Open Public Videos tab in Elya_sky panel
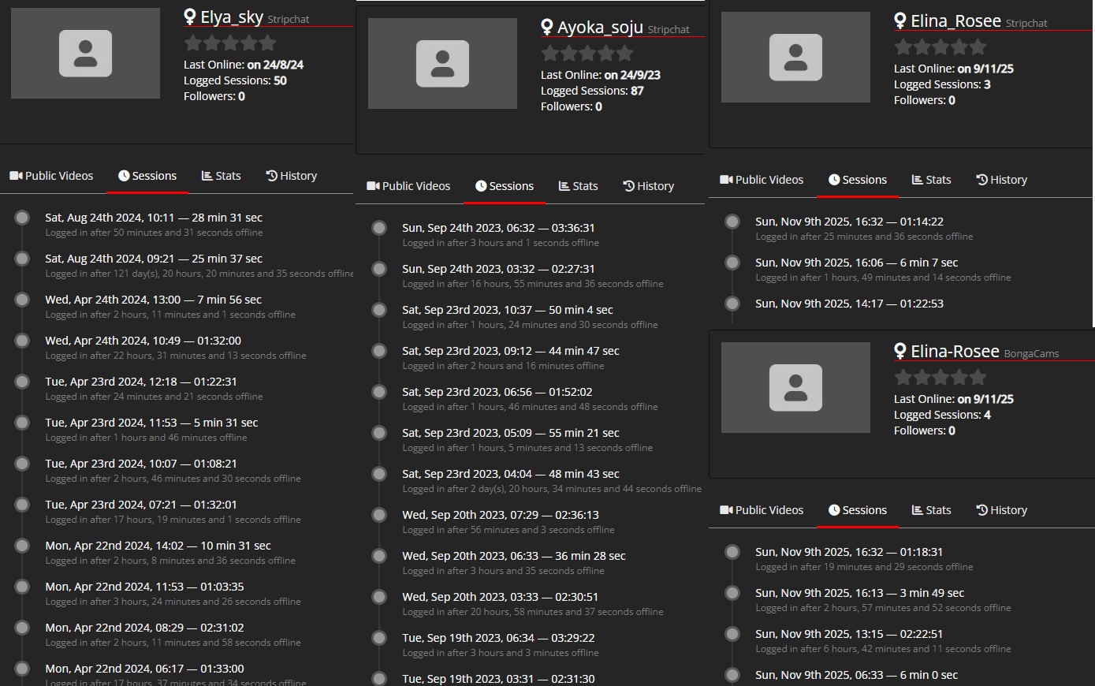 pyautogui.click(x=51, y=176)
